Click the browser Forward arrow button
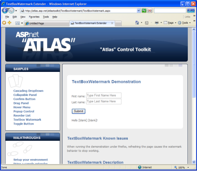Screen dimensions: 197x171 pos(11,11)
